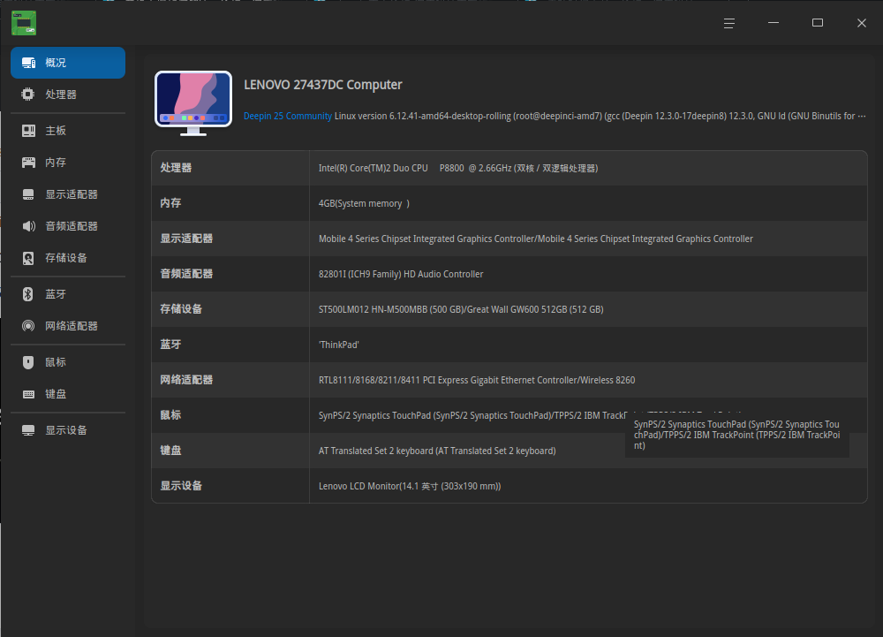Screen dimensions: 883x637
Task: Switch to the 概况 overview tab
Action: [x=68, y=63]
